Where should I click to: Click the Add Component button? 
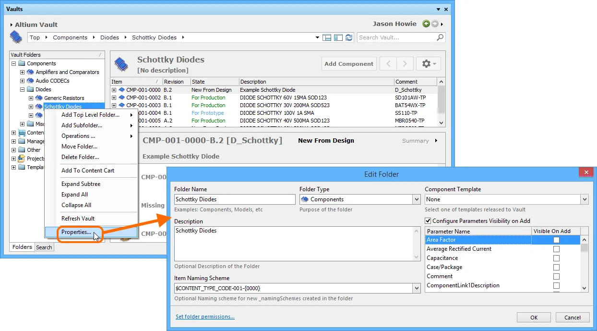pyautogui.click(x=349, y=64)
